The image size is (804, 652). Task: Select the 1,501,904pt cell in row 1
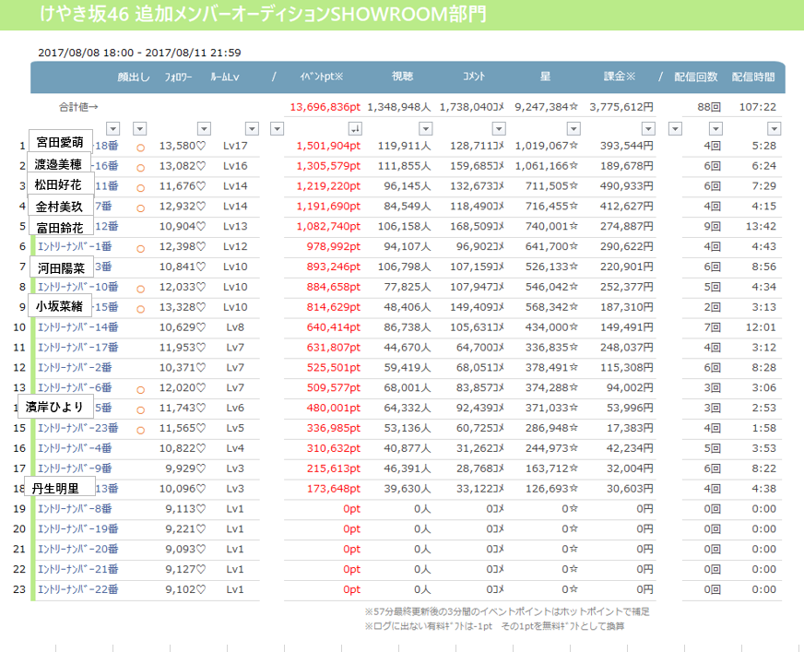(328, 146)
